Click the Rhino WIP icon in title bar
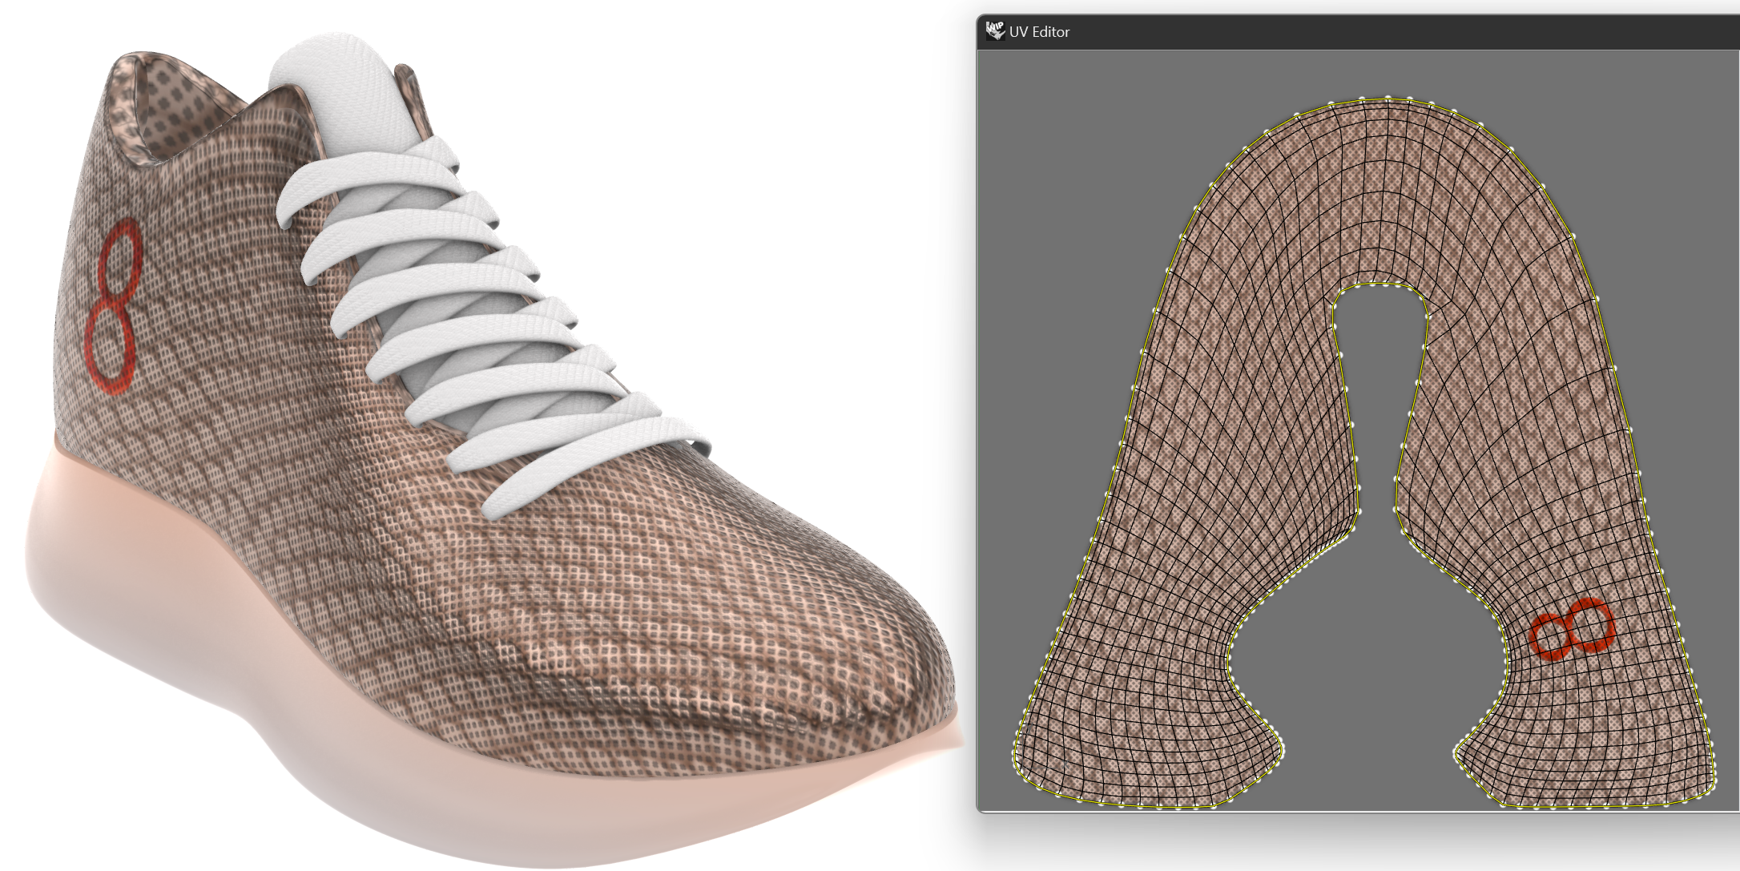1740x871 pixels. pyautogui.click(x=994, y=31)
